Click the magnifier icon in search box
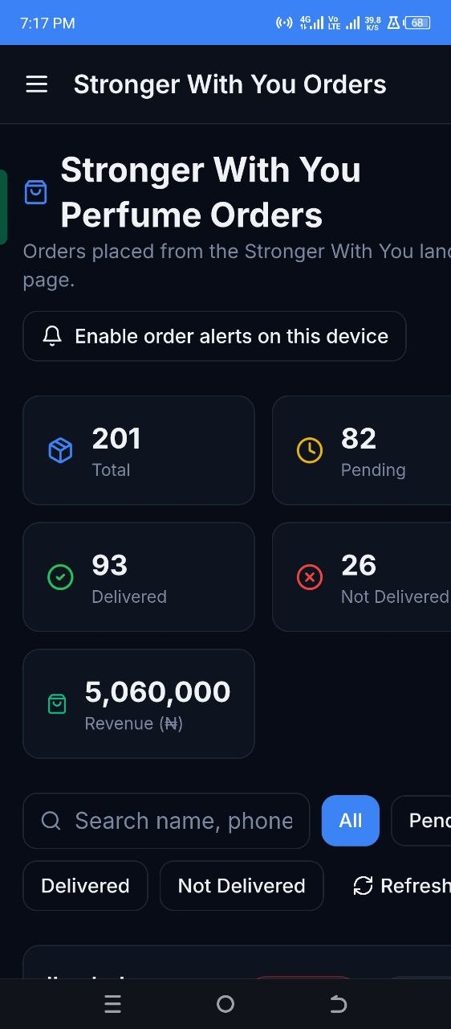451x1029 pixels. (51, 821)
